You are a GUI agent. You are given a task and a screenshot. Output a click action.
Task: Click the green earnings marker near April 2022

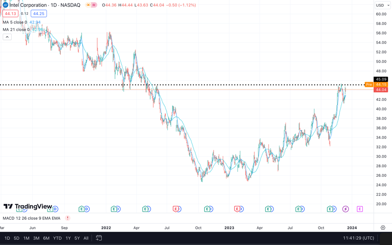[145, 209]
